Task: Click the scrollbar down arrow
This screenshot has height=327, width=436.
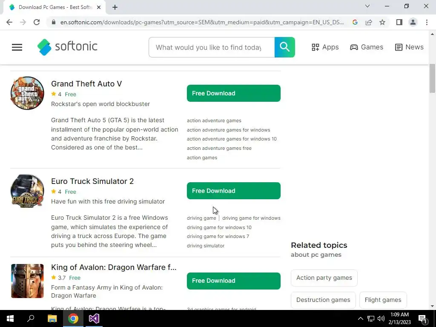Action: (432, 306)
